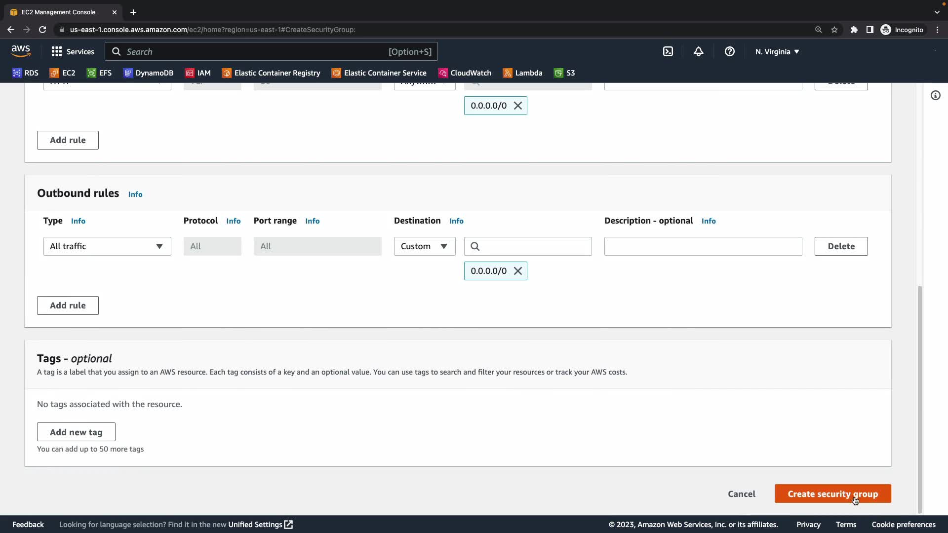Viewport: 948px width, 533px height.
Task: Open the Lambda bookmark shortcut
Action: click(x=522, y=73)
